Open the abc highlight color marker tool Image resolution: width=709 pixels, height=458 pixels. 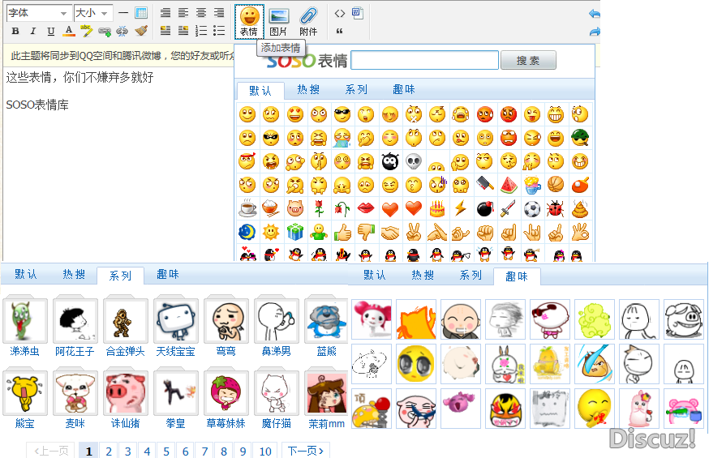click(86, 31)
